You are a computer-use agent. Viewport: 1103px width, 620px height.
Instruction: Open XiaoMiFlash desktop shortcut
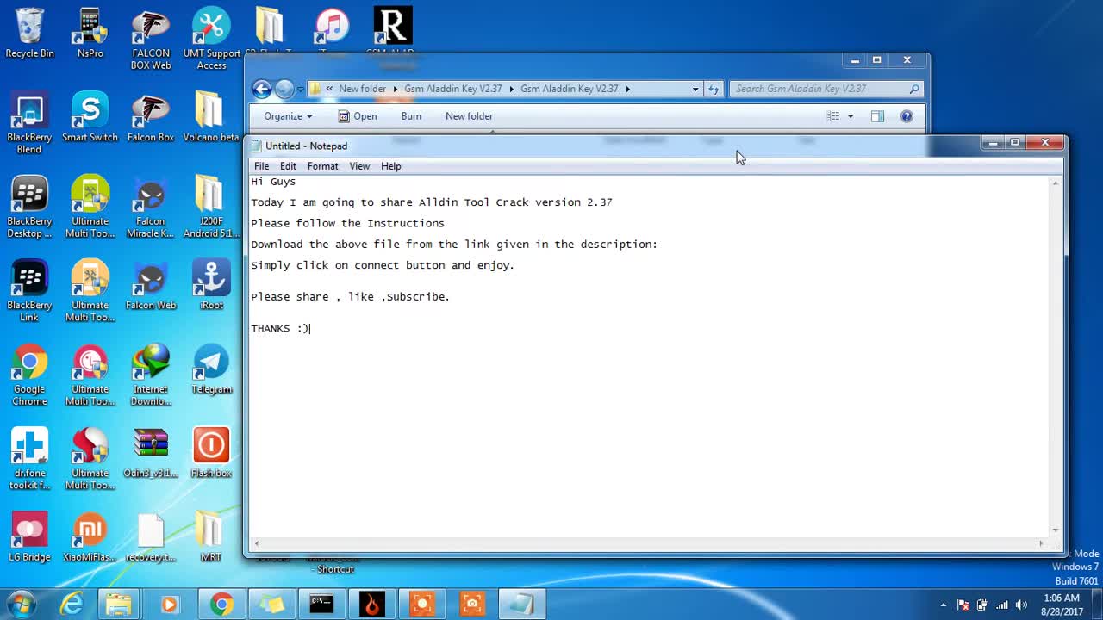90,538
